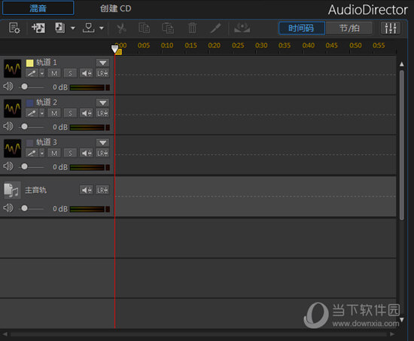Click the trash delete icon
Image resolution: width=414 pixels, height=341 pixels.
tap(192, 28)
